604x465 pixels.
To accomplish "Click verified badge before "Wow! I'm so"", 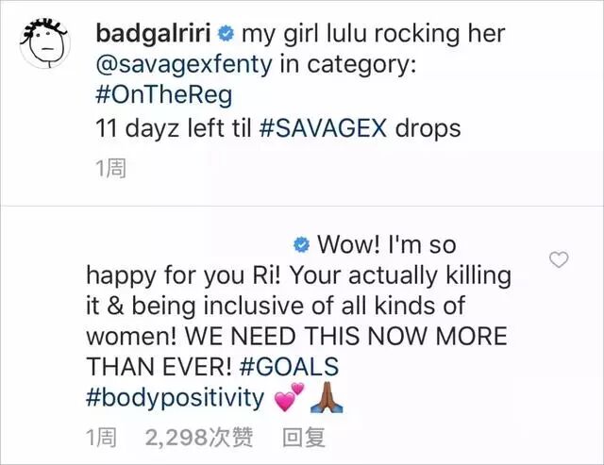I will (301, 245).
